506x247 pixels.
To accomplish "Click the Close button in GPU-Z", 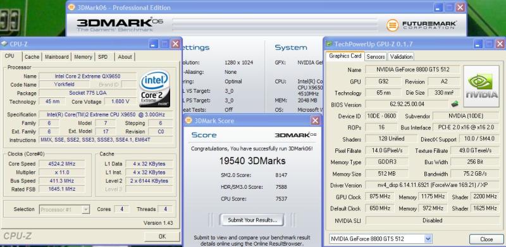I will coord(486,239).
